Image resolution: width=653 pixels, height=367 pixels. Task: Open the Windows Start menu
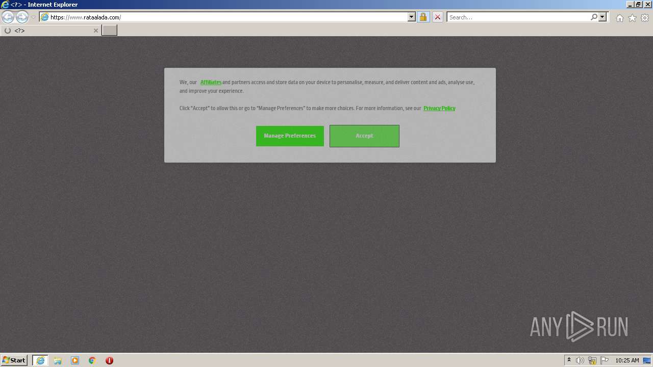pyautogui.click(x=14, y=360)
